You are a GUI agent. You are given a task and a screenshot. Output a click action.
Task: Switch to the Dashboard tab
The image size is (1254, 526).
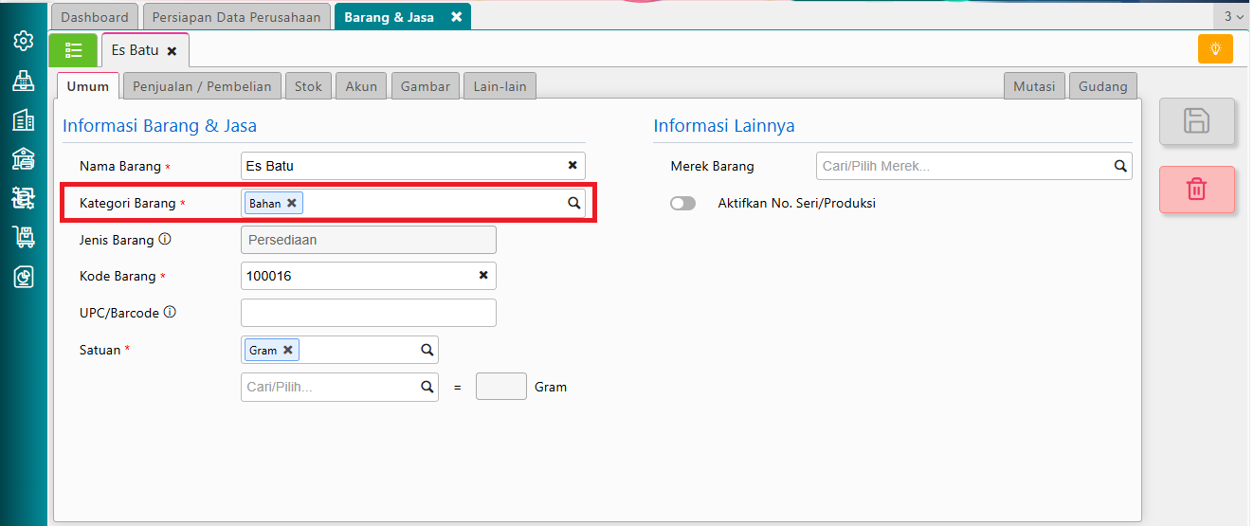click(x=95, y=17)
